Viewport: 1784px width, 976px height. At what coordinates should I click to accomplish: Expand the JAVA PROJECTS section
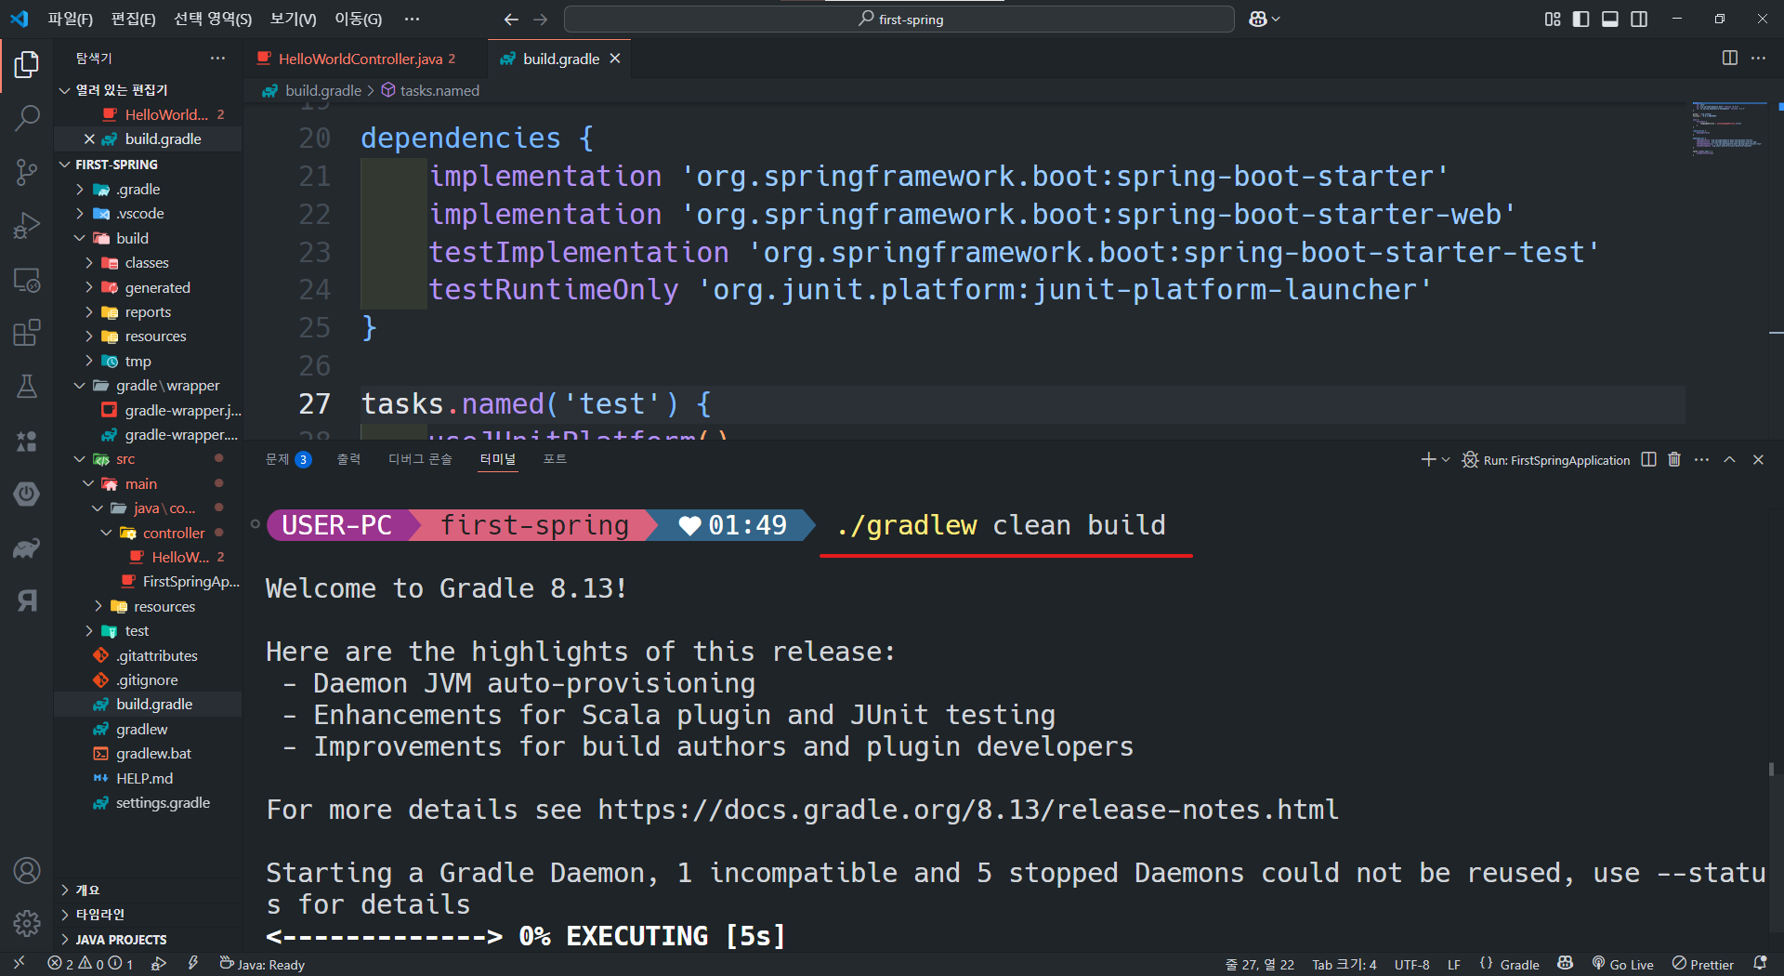tap(121, 939)
